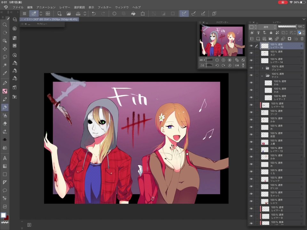
Task: Flip navigator view horizontally
Action: [x=237, y=65]
